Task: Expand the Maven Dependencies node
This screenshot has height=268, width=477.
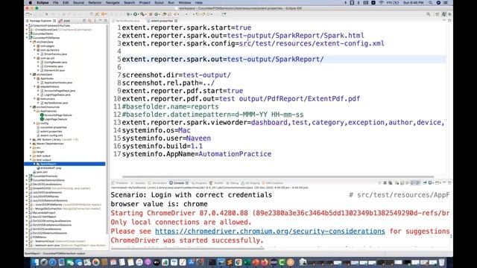Action: pos(31,144)
